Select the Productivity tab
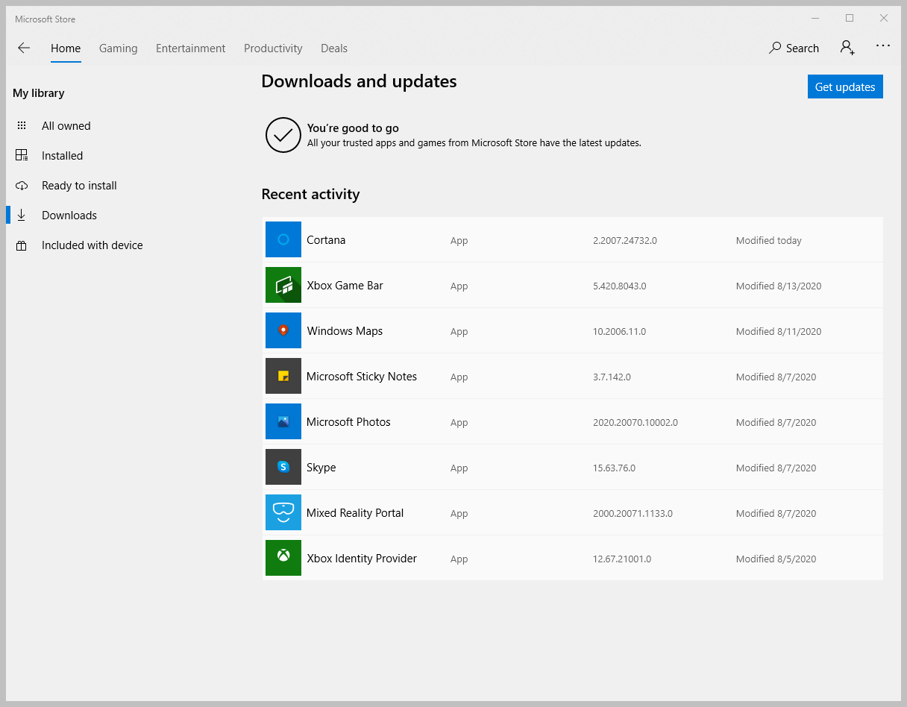 273,48
